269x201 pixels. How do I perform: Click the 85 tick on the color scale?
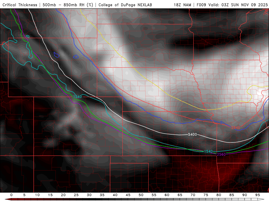pos(232,195)
